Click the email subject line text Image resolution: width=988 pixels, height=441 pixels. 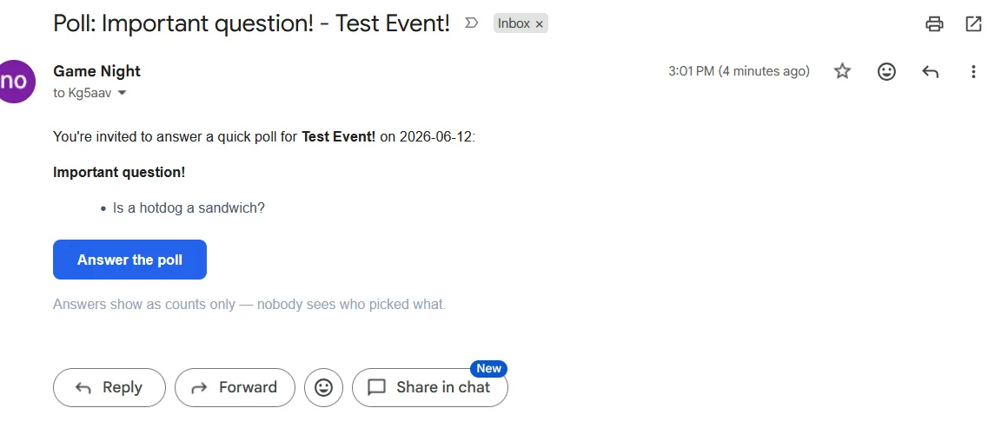(251, 24)
